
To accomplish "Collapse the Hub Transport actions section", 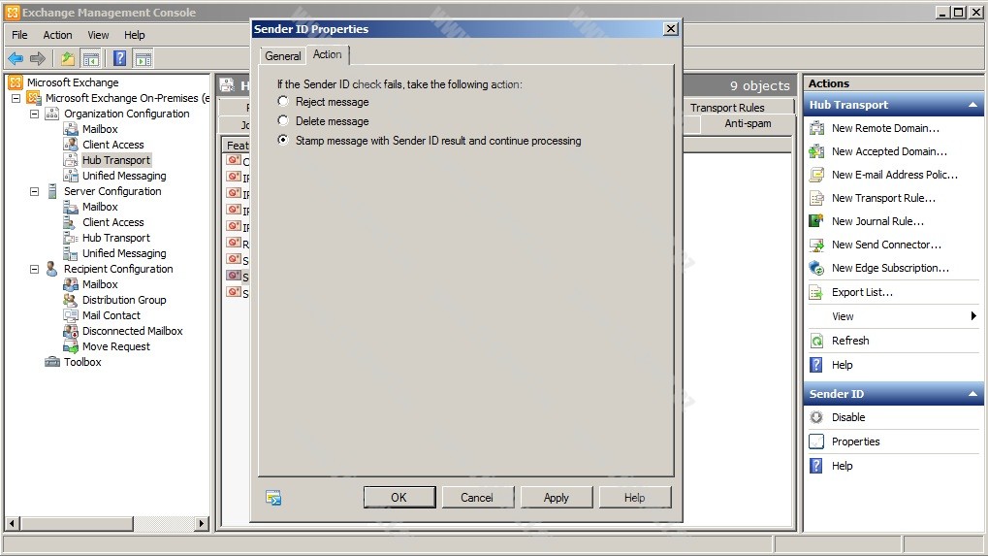I will (972, 105).
